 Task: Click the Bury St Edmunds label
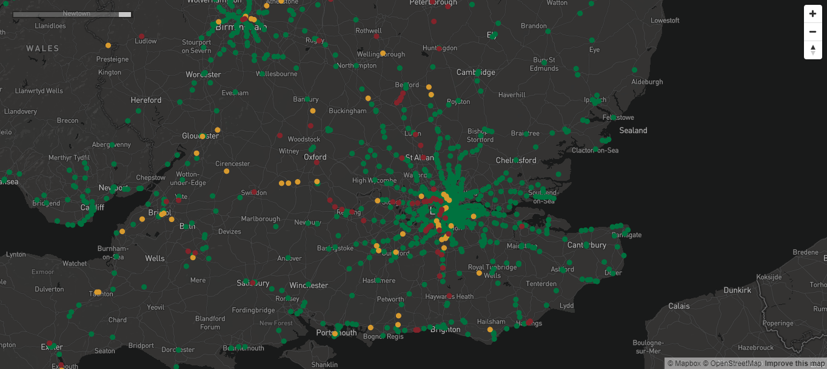coord(544,64)
